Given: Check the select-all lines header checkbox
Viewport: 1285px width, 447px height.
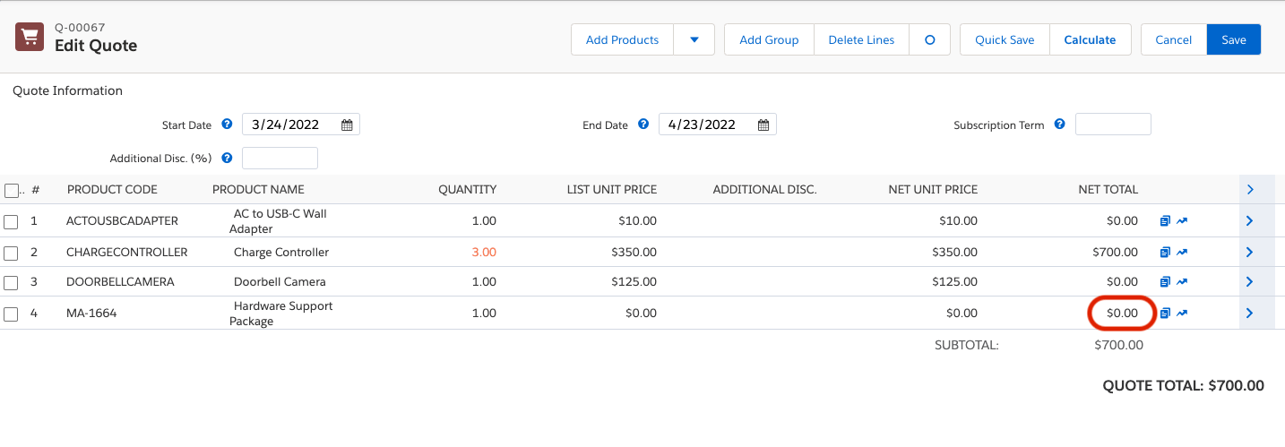Looking at the screenshot, I should tap(11, 190).
